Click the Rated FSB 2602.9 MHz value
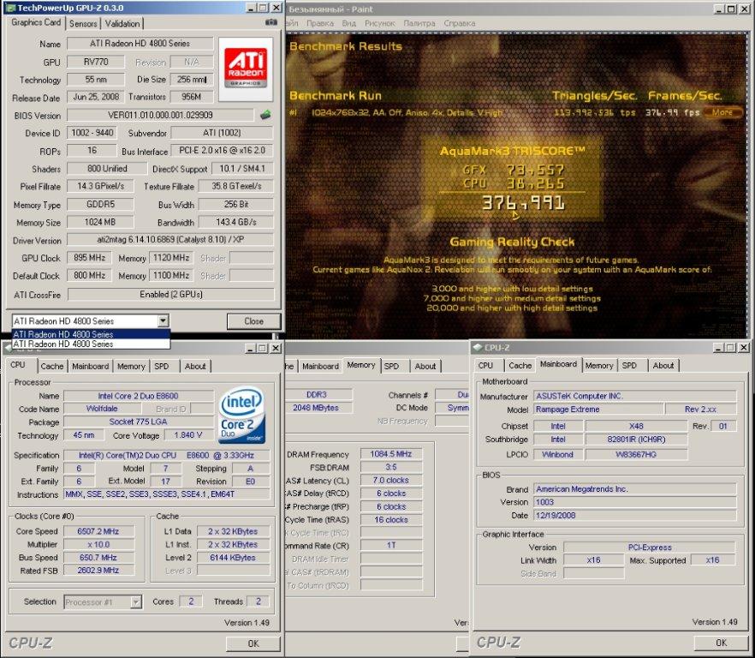 click(98, 571)
